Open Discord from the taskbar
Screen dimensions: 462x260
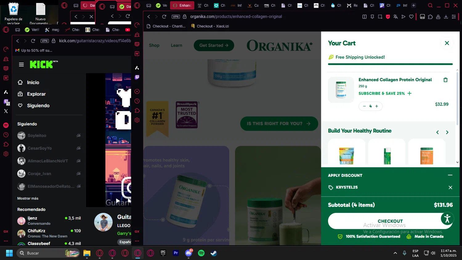click(x=188, y=253)
